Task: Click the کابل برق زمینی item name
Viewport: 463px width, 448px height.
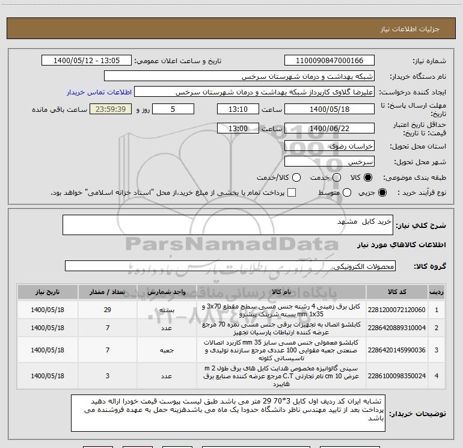Action: (281, 310)
